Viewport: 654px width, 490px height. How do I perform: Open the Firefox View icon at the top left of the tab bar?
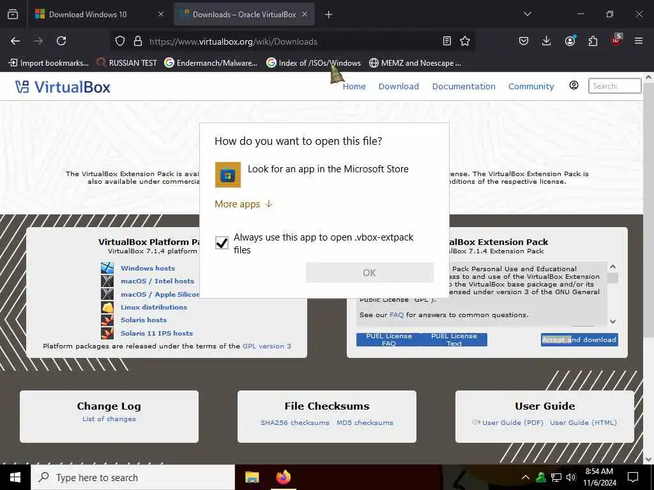(13, 14)
